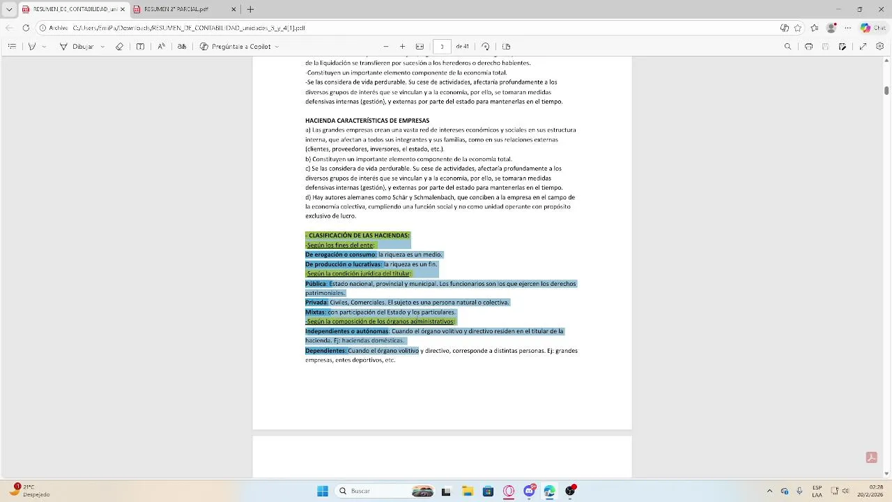Open File Explorer from the taskbar
The height and width of the screenshot is (502, 892).
[x=468, y=491]
